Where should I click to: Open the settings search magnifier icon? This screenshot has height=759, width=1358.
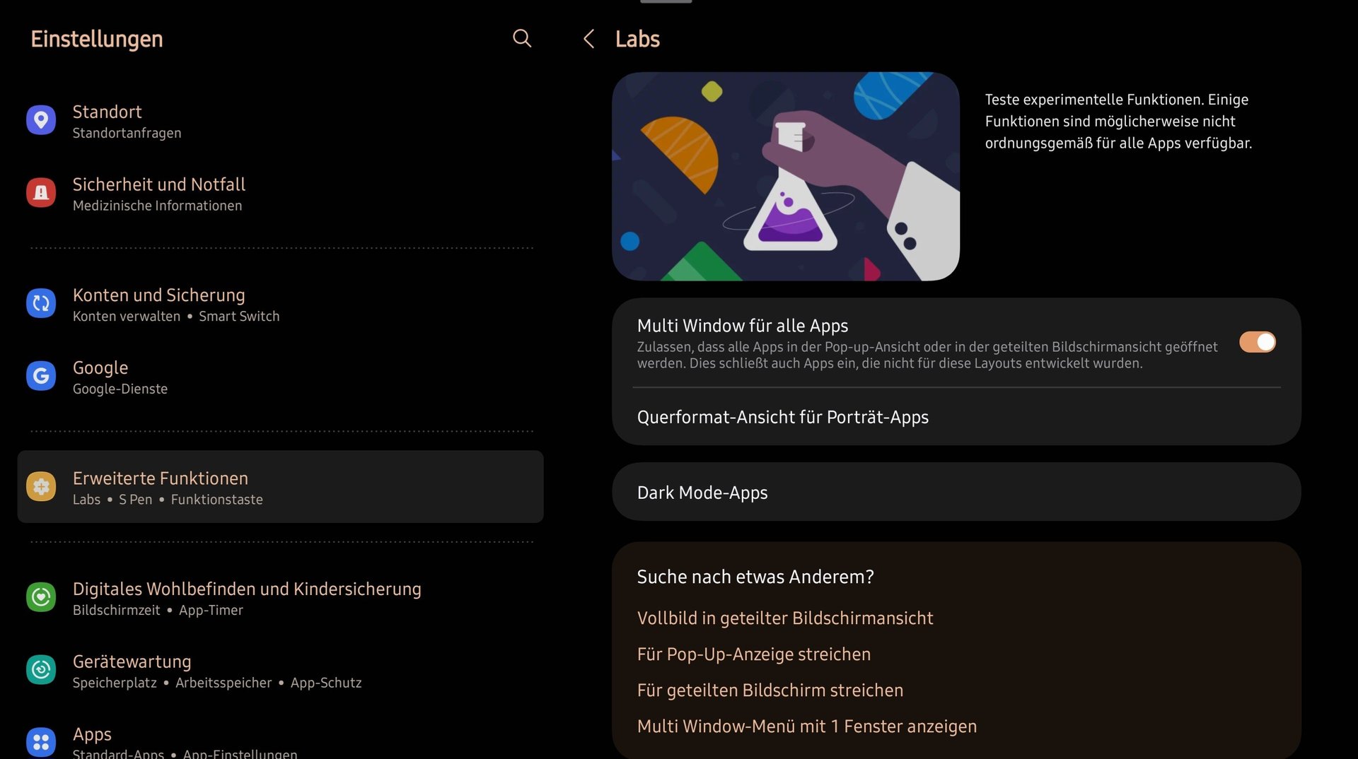(522, 38)
